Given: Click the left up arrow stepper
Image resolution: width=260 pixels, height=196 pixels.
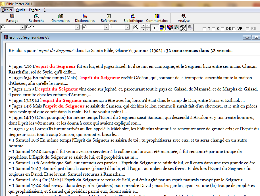Looking at the screenshot, I should (143, 26).
